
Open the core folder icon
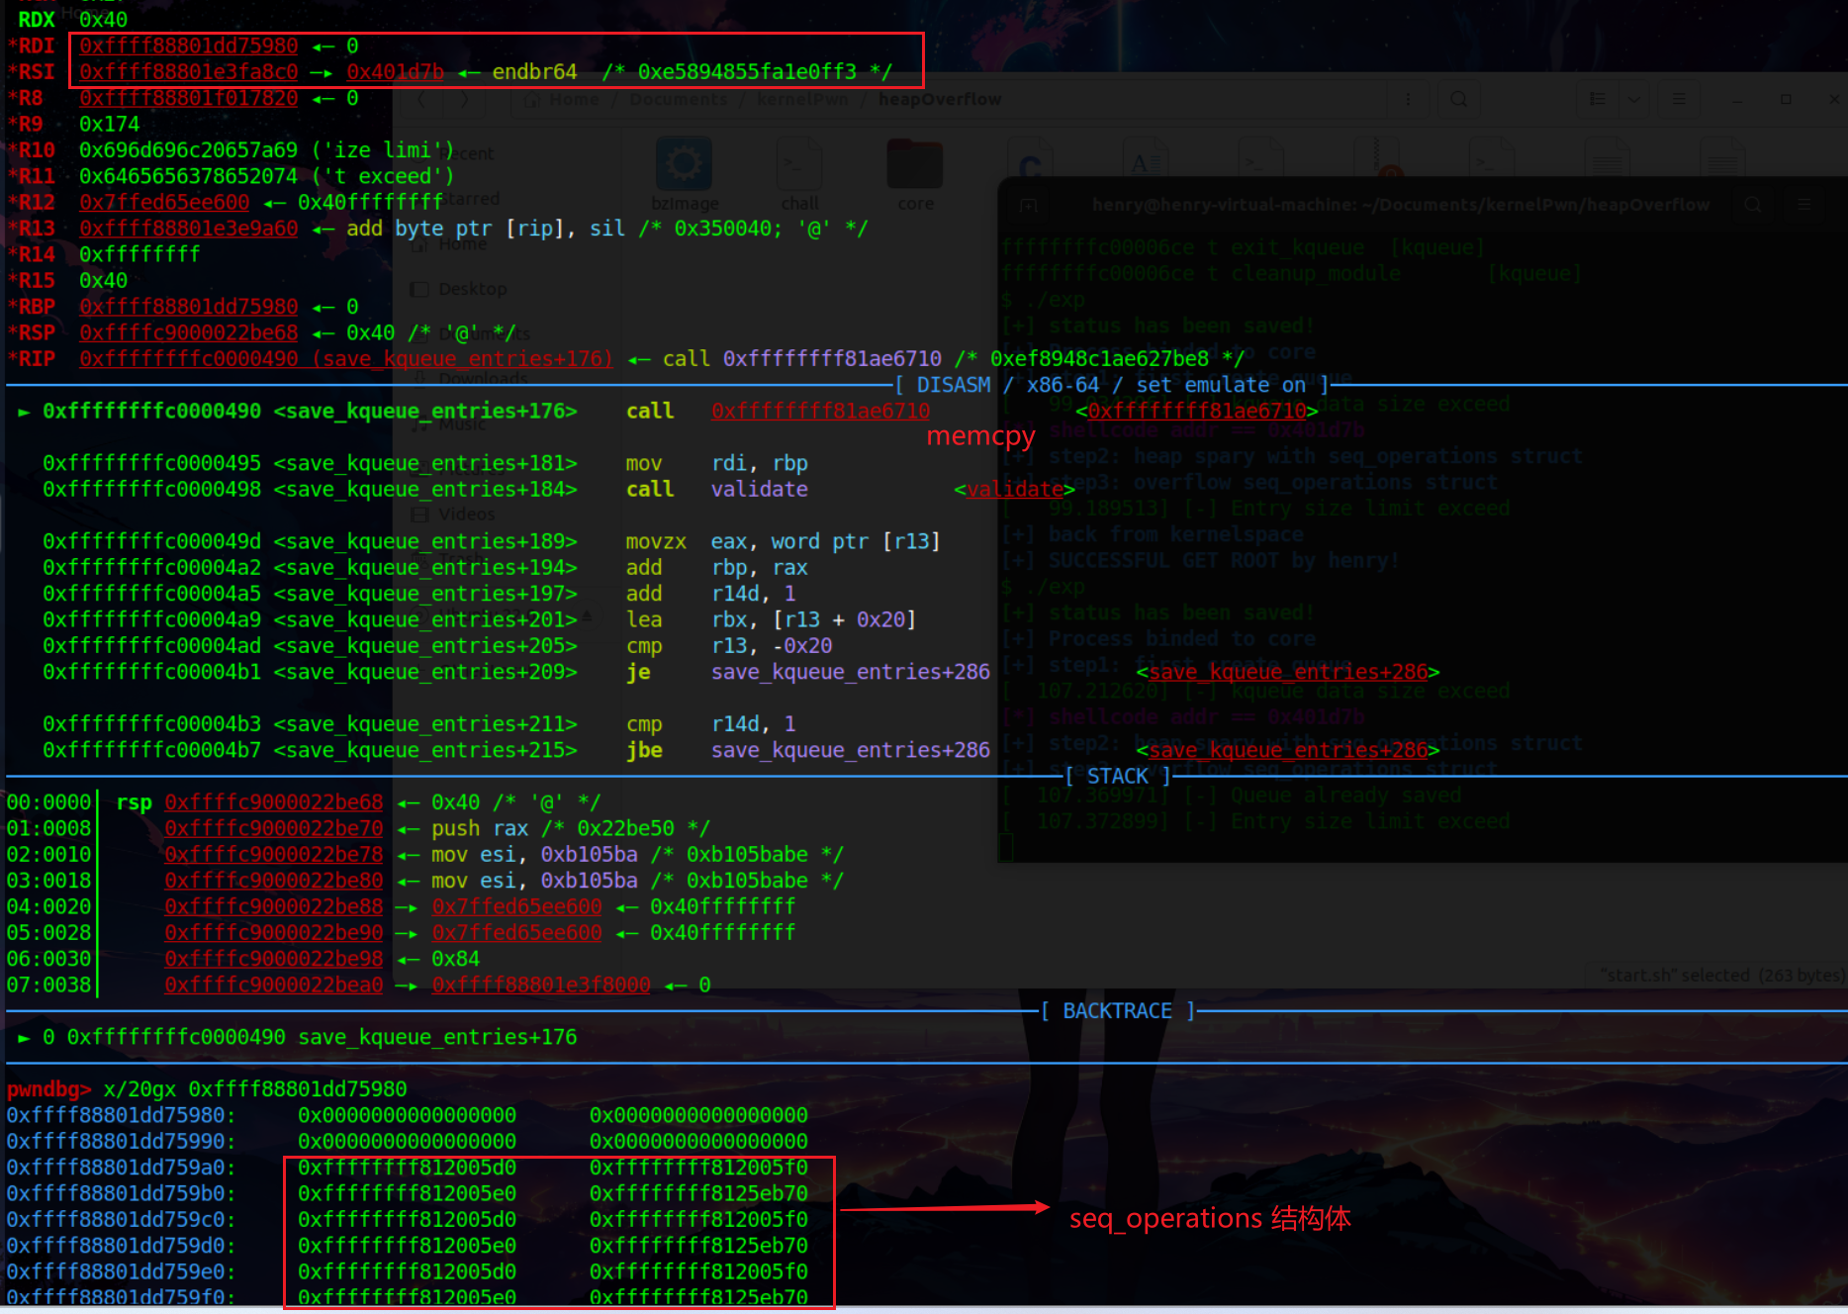pyautogui.click(x=915, y=165)
